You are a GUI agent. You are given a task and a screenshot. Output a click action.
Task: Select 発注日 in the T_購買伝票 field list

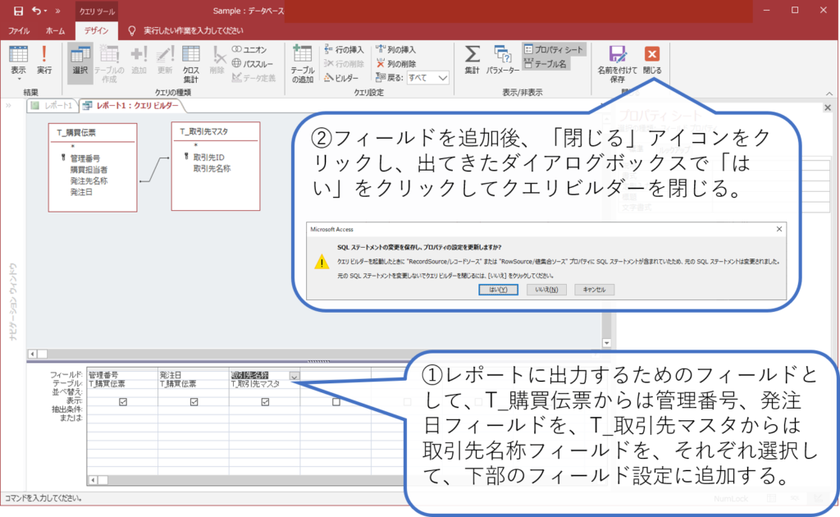pos(81,192)
